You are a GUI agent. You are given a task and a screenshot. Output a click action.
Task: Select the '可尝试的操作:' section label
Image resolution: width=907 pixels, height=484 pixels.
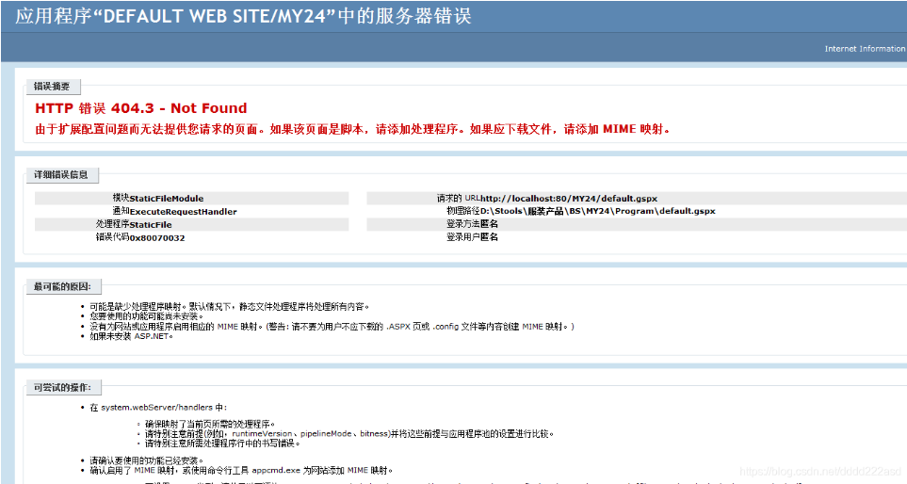pyautogui.click(x=62, y=387)
